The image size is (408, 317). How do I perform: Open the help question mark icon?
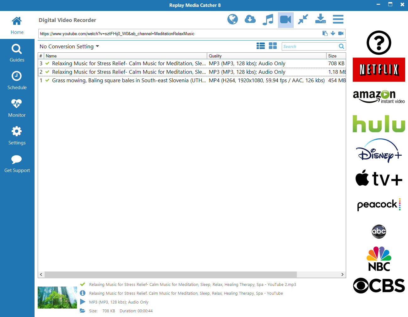379,43
